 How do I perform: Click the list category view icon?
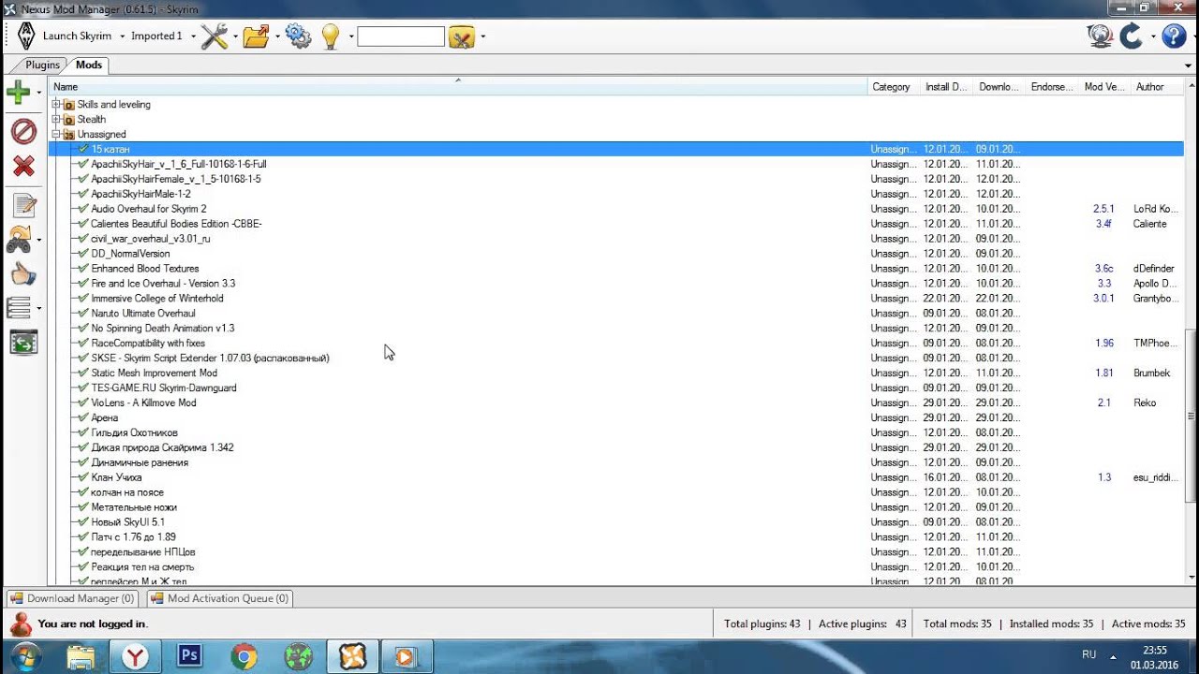(x=18, y=307)
